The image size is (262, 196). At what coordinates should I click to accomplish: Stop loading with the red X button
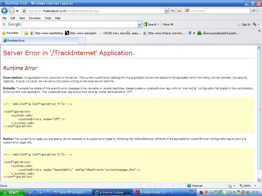coord(179,11)
